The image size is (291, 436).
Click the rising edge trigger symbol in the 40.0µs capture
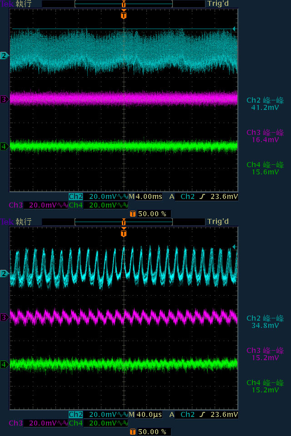click(202, 415)
